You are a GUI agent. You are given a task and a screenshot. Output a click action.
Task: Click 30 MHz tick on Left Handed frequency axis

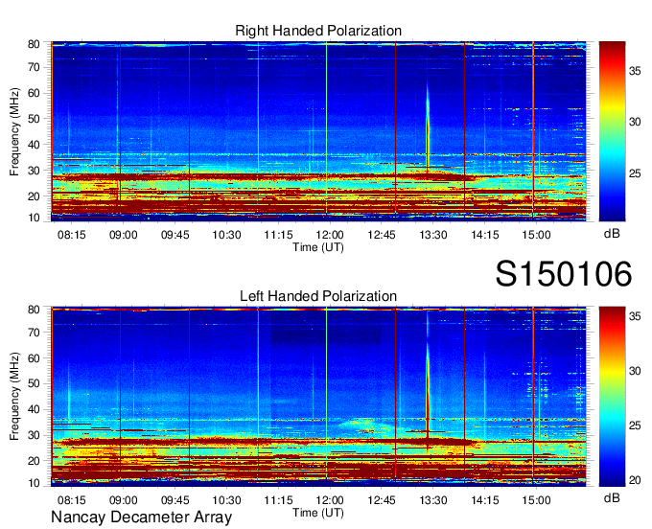34,435
